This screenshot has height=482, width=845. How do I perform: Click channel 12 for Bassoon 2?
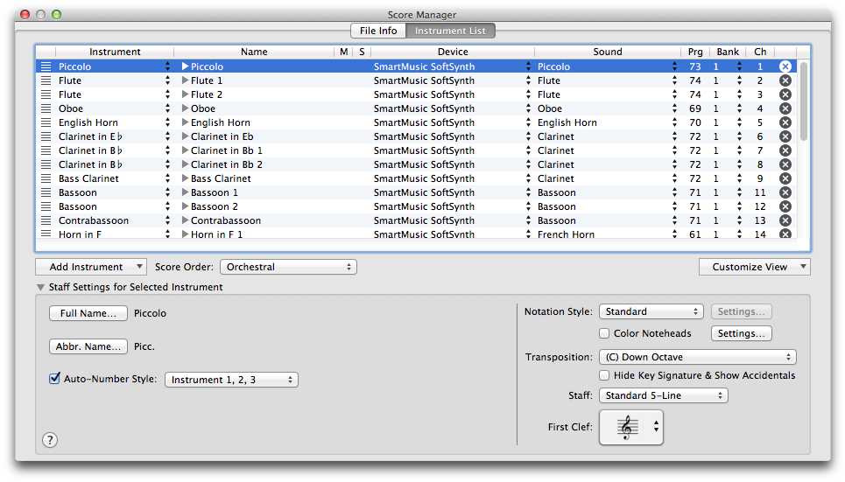pos(760,206)
